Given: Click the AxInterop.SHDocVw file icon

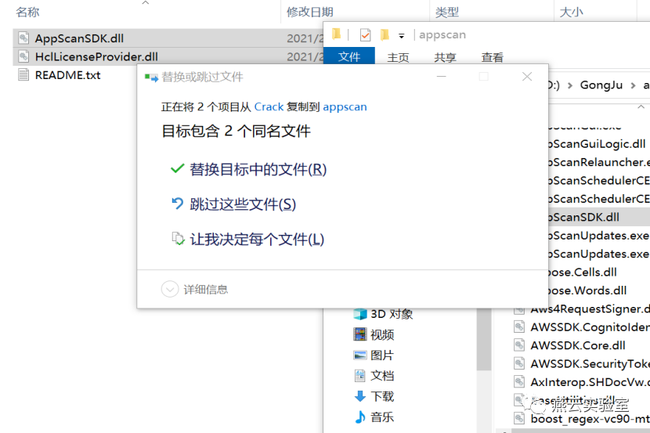Looking at the screenshot, I should [x=519, y=381].
